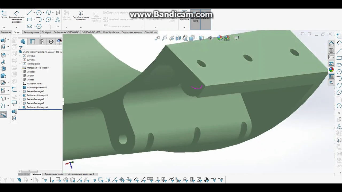Open dropdown arrow next to Spline tool
342x192 pixels.
53,13
